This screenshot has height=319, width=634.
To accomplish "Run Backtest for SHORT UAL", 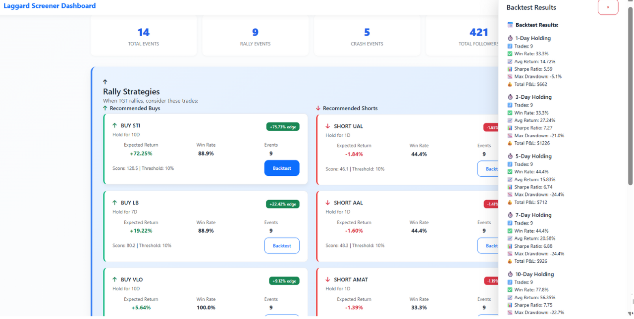I will (x=488, y=168).
